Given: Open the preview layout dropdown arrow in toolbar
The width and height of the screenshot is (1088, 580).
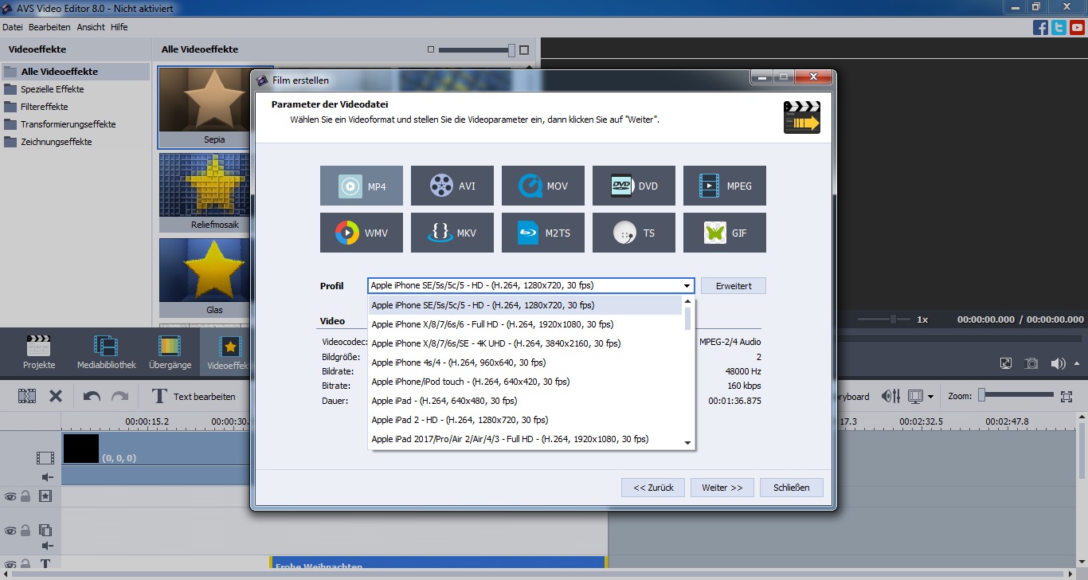Looking at the screenshot, I should pyautogui.click(x=932, y=396).
